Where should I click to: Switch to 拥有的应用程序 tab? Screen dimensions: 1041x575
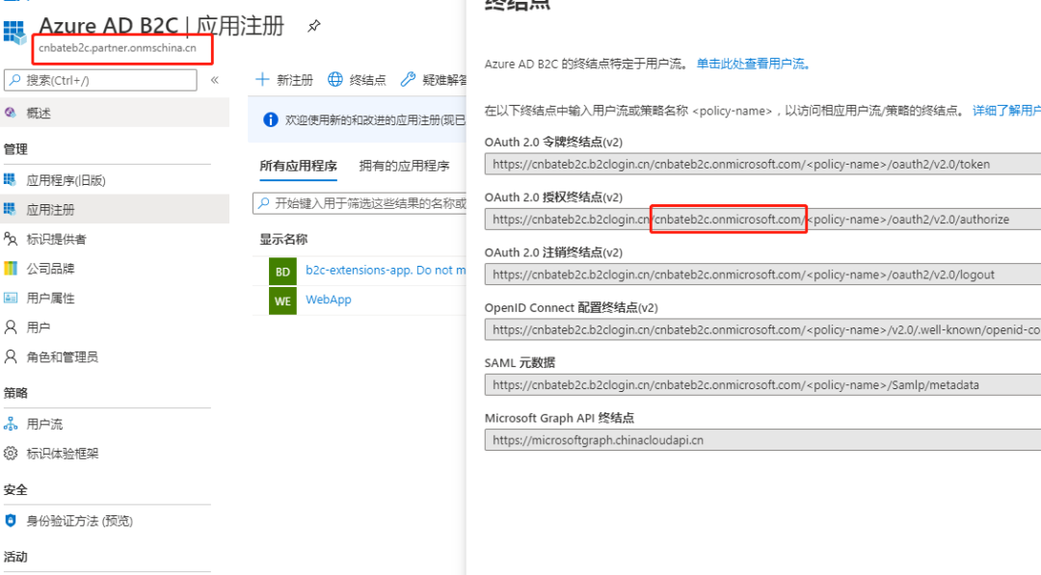point(404,166)
